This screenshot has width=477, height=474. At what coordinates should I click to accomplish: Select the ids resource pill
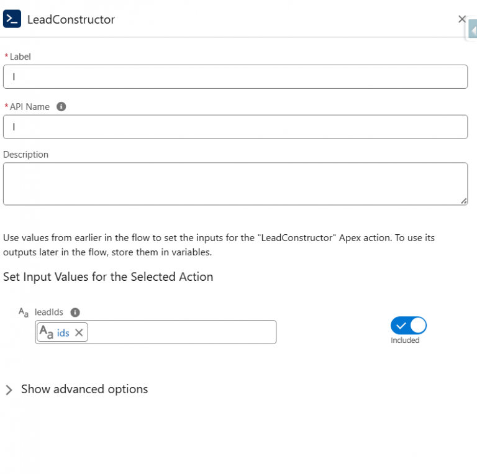pos(63,333)
